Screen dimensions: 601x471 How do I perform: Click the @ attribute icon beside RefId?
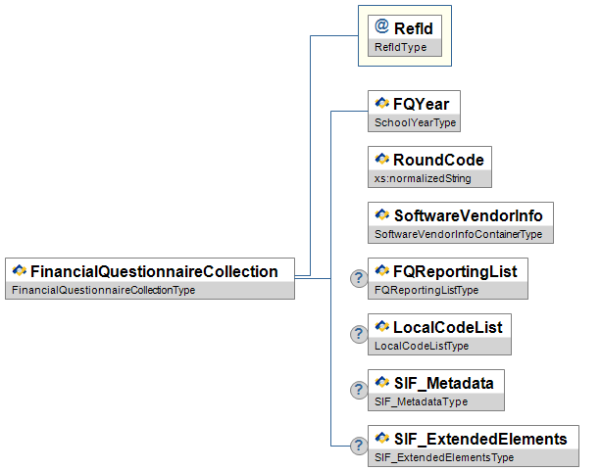click(x=381, y=27)
